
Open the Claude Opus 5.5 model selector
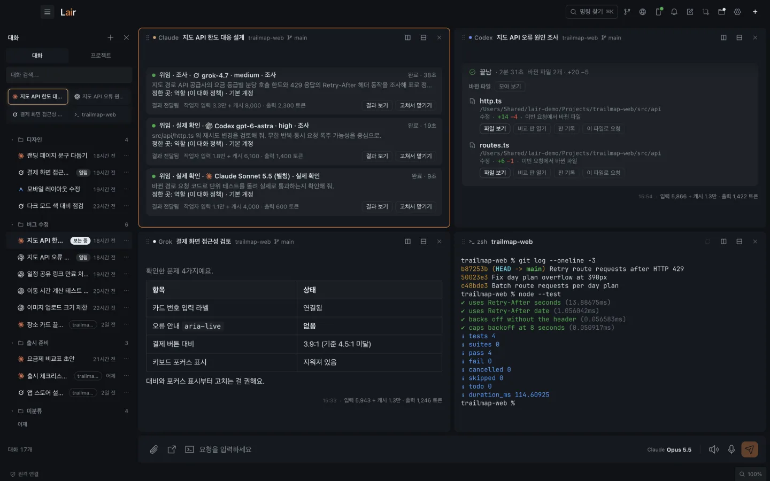[669, 450]
